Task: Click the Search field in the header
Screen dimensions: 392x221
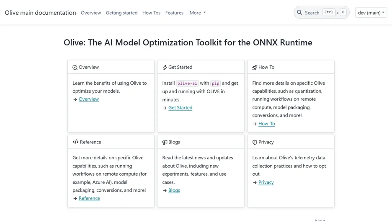Action: click(322, 12)
